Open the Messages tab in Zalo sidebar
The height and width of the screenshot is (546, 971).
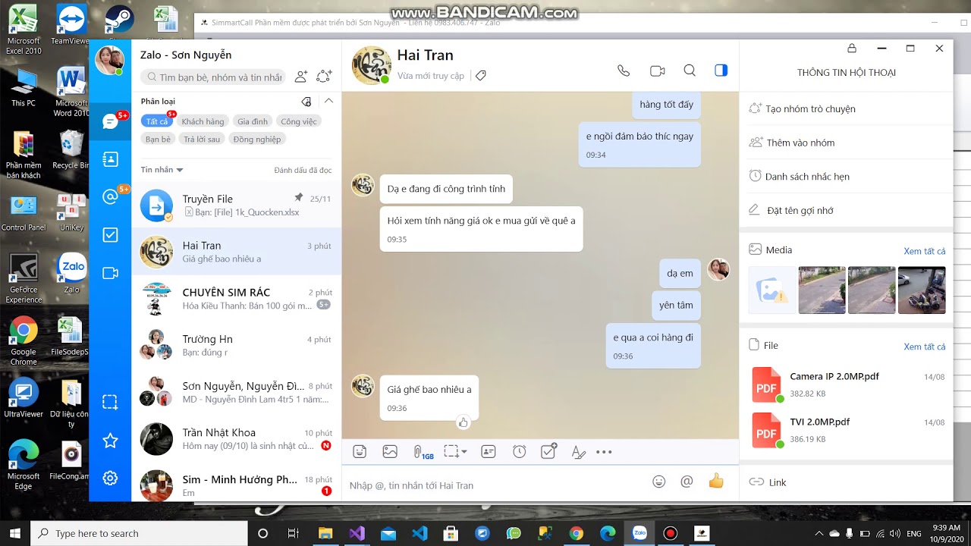(110, 121)
